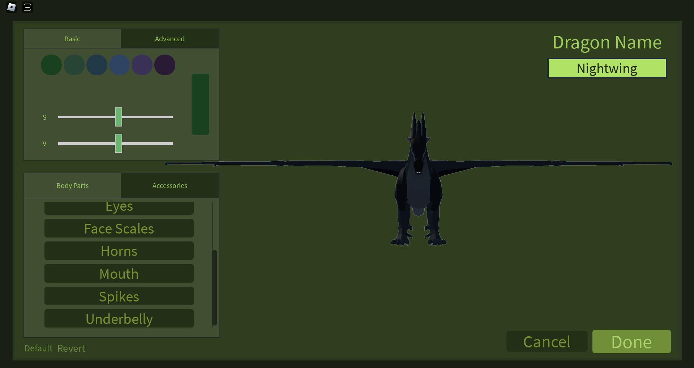
Task: Click the Revert link
Action: [x=71, y=348]
